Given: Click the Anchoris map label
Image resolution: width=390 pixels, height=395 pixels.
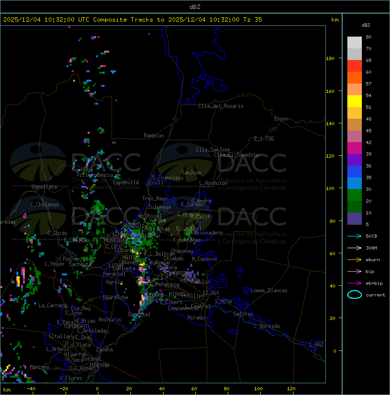Looking at the screenshot, I should click(x=110, y=320).
